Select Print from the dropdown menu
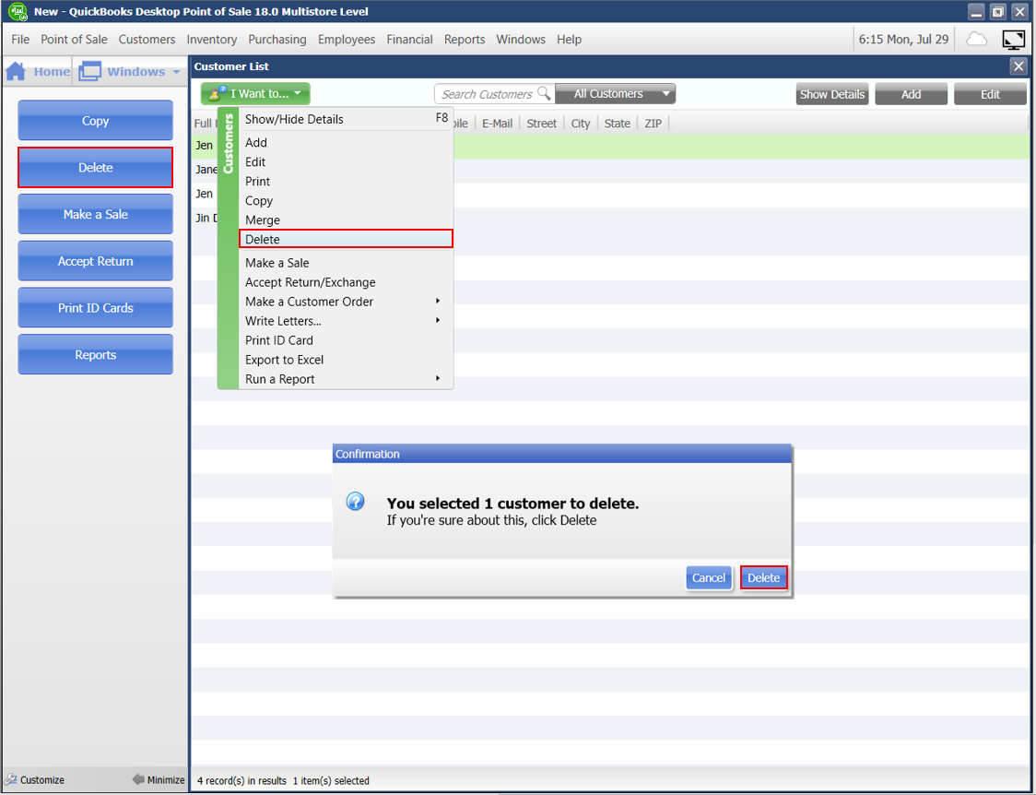Viewport: 1036px width, 795px height. [346, 181]
